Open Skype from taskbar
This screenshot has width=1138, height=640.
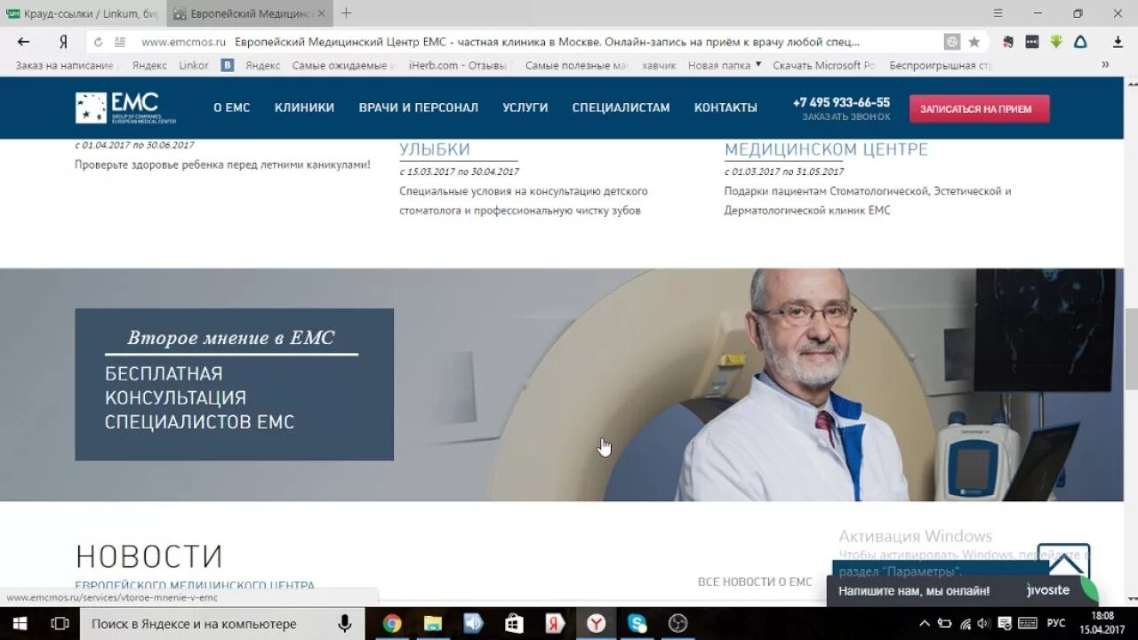637,624
